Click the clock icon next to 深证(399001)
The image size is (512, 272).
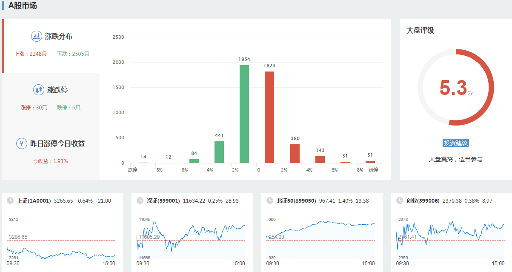click(140, 200)
